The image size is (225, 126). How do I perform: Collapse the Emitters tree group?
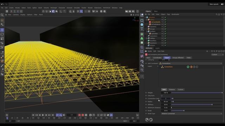pyautogui.click(x=147, y=31)
